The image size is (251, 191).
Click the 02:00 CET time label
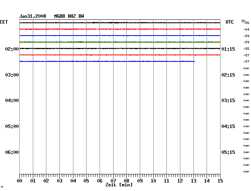click(12, 49)
